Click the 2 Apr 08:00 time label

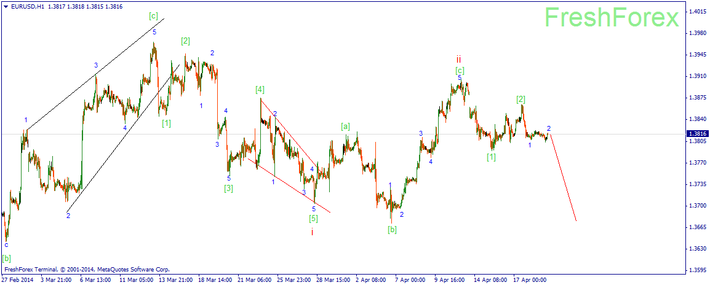point(371,280)
